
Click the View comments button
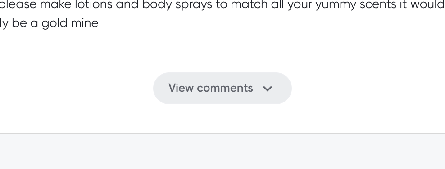coord(222,88)
